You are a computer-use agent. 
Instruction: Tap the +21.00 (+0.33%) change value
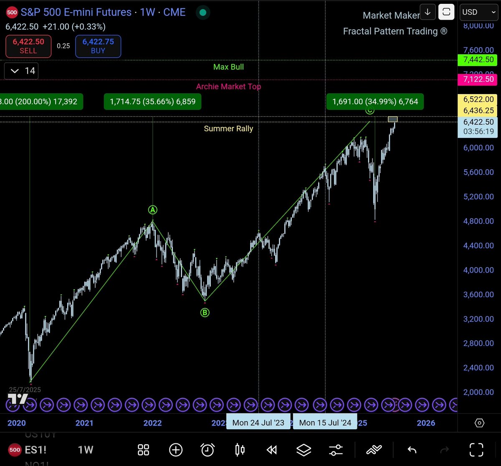(x=74, y=27)
